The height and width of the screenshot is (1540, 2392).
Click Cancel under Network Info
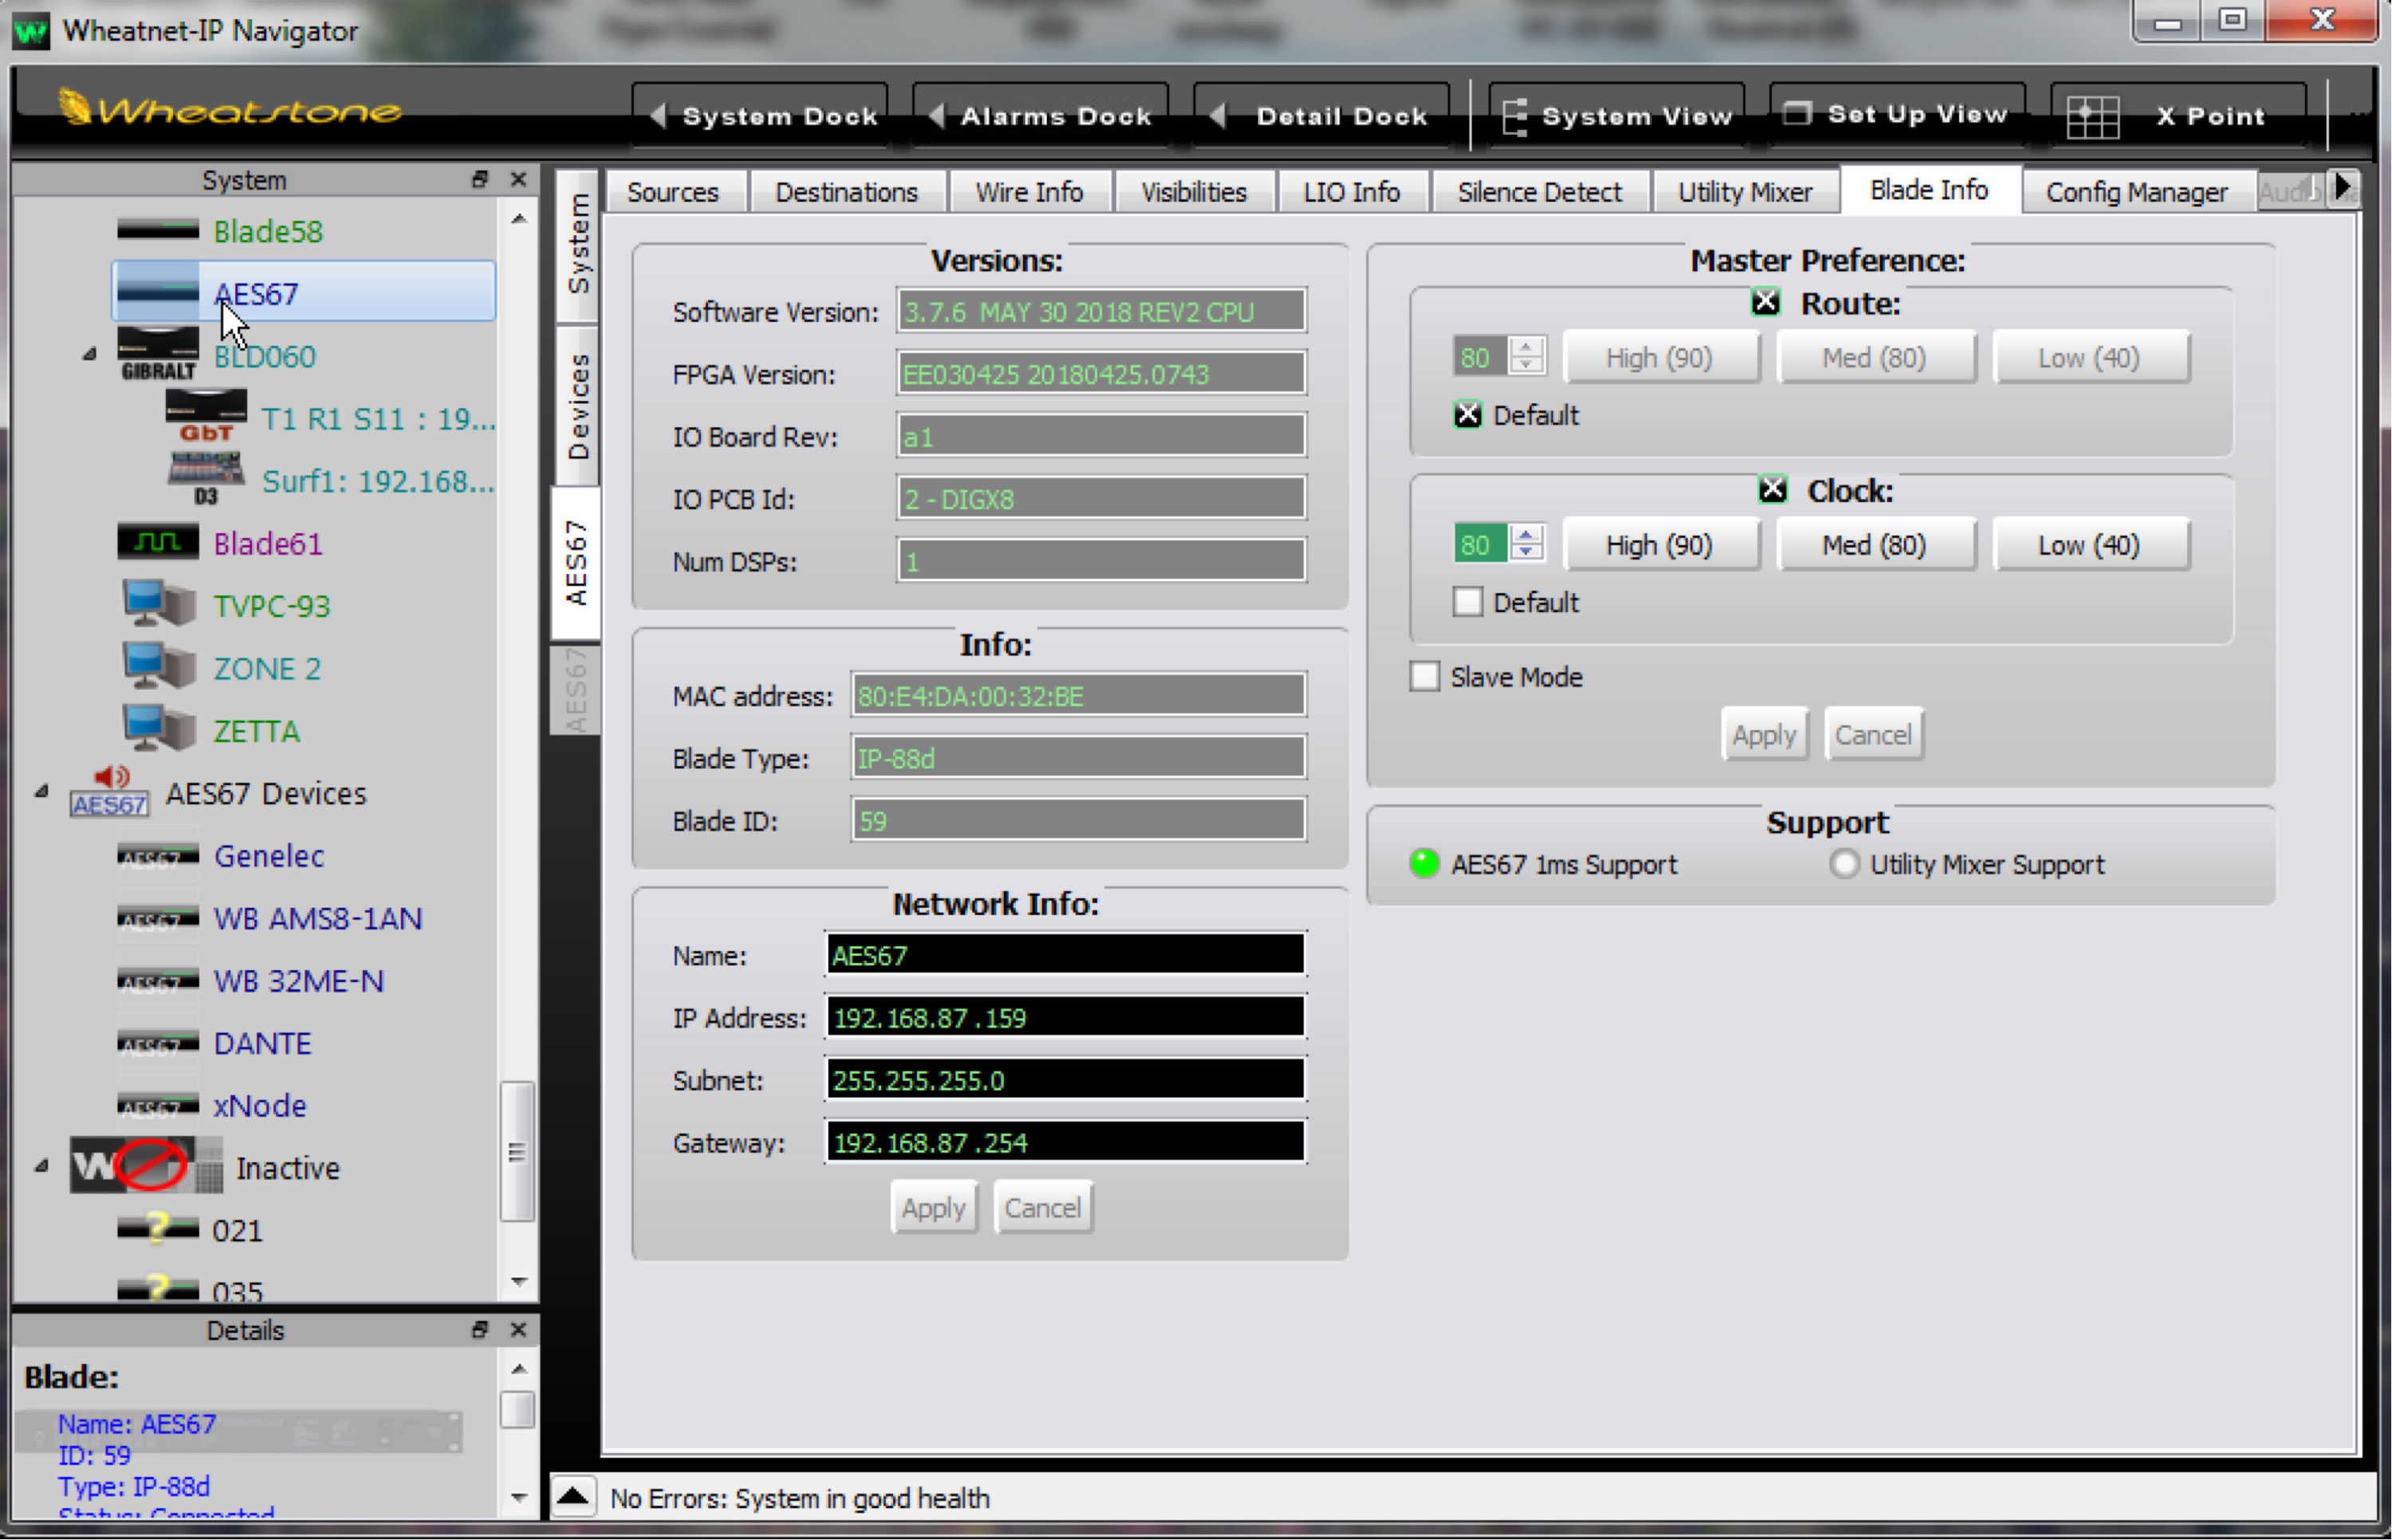pos(1042,1207)
